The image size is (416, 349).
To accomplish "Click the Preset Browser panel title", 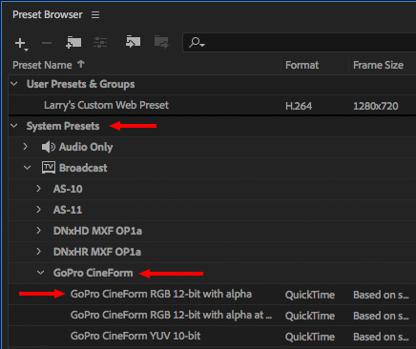I will 48,14.
